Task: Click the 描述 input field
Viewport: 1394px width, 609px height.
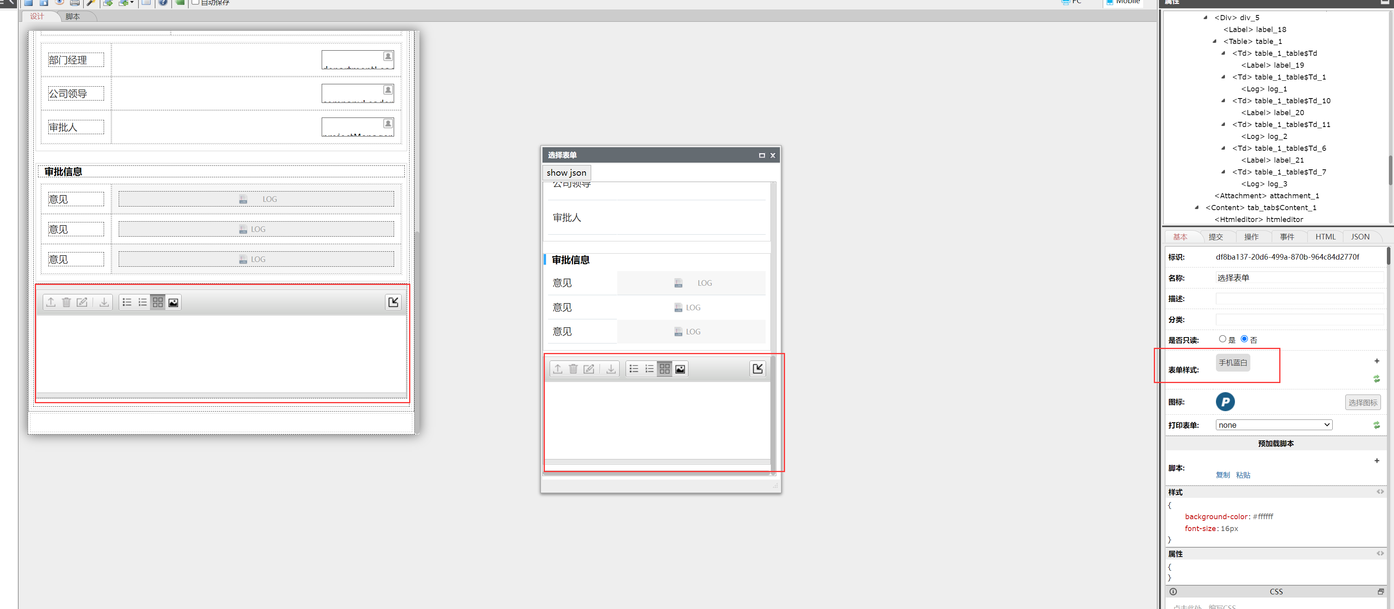Action: tap(1299, 299)
